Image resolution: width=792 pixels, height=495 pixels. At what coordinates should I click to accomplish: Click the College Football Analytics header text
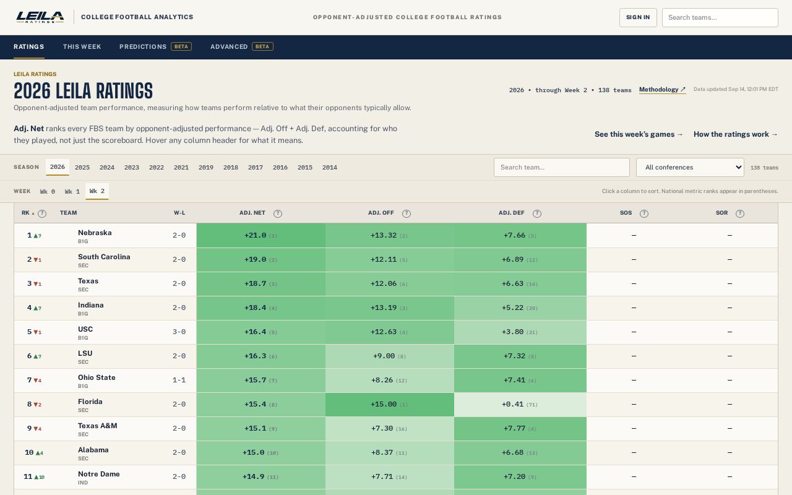137,17
